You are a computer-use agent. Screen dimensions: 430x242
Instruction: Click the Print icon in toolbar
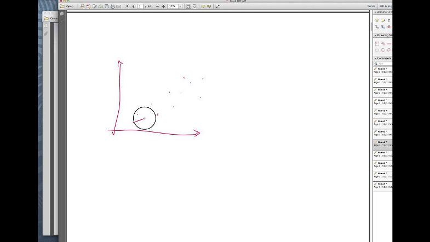(x=112, y=7)
